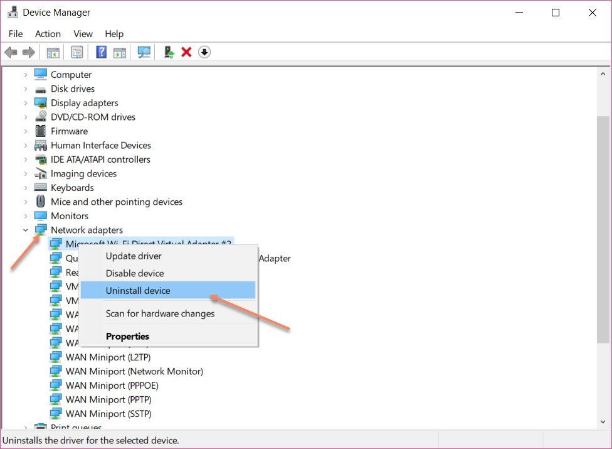Click the red X Uninstall device toolbar icon
This screenshot has width=612, height=449.
[186, 52]
